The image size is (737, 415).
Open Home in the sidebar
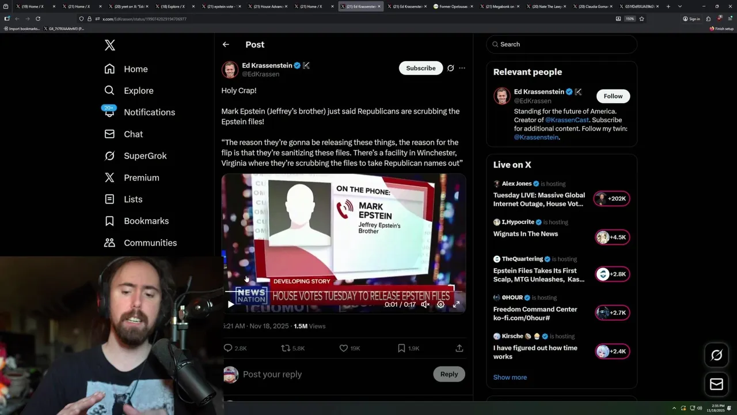click(126, 69)
